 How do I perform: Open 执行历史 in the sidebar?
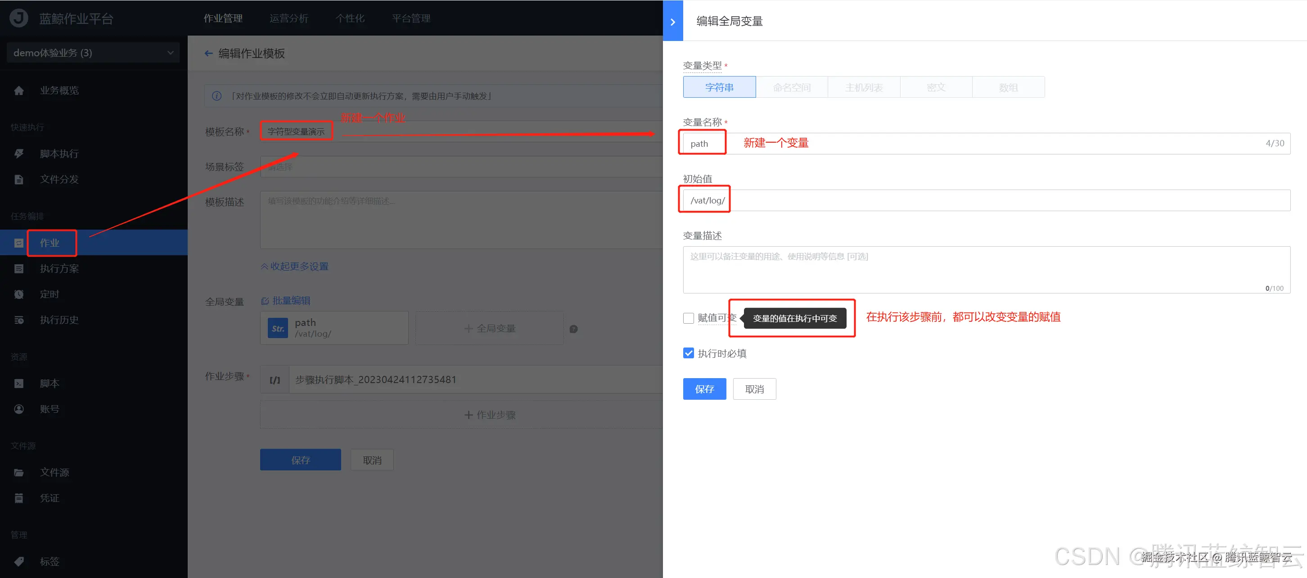59,320
